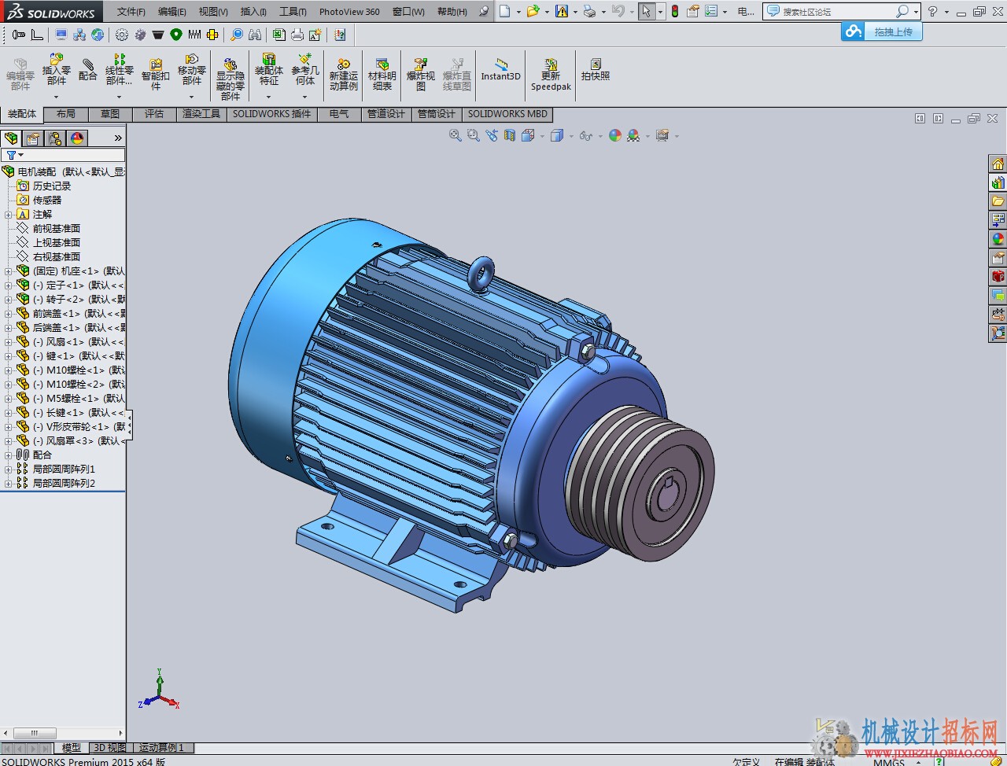Image resolution: width=1007 pixels, height=766 pixels.
Task: Select 传感器 in the tree
Action: (47, 201)
